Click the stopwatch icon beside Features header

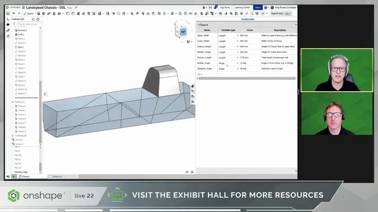pos(38,19)
